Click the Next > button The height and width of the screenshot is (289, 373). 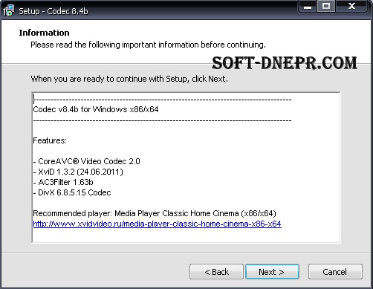point(272,272)
